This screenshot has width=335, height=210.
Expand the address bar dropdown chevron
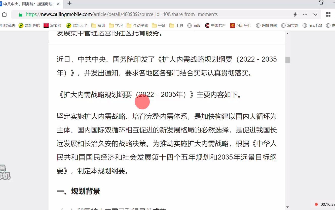[315, 14]
